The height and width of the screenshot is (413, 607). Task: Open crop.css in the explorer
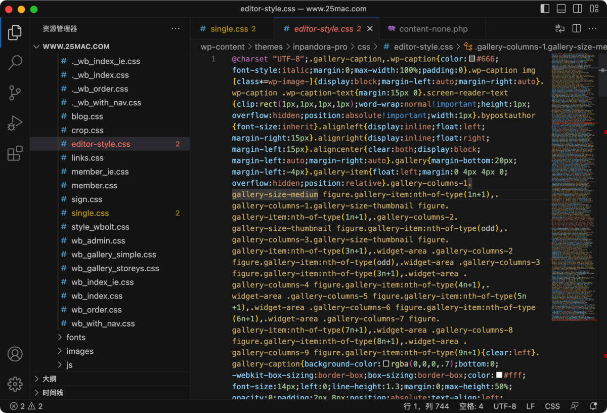(110, 130)
